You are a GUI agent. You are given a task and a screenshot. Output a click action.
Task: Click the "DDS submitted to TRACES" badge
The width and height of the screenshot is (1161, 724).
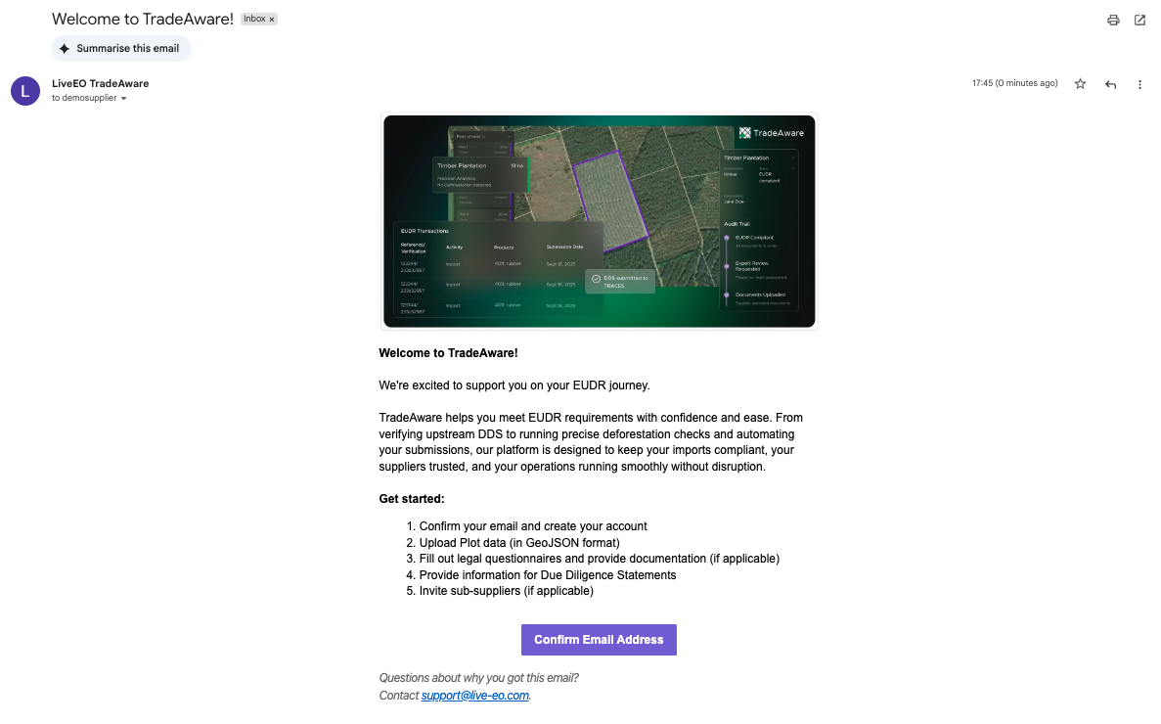point(620,282)
